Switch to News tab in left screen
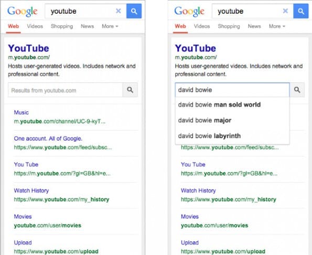Screen dimensions: 312x255 coord(87,26)
